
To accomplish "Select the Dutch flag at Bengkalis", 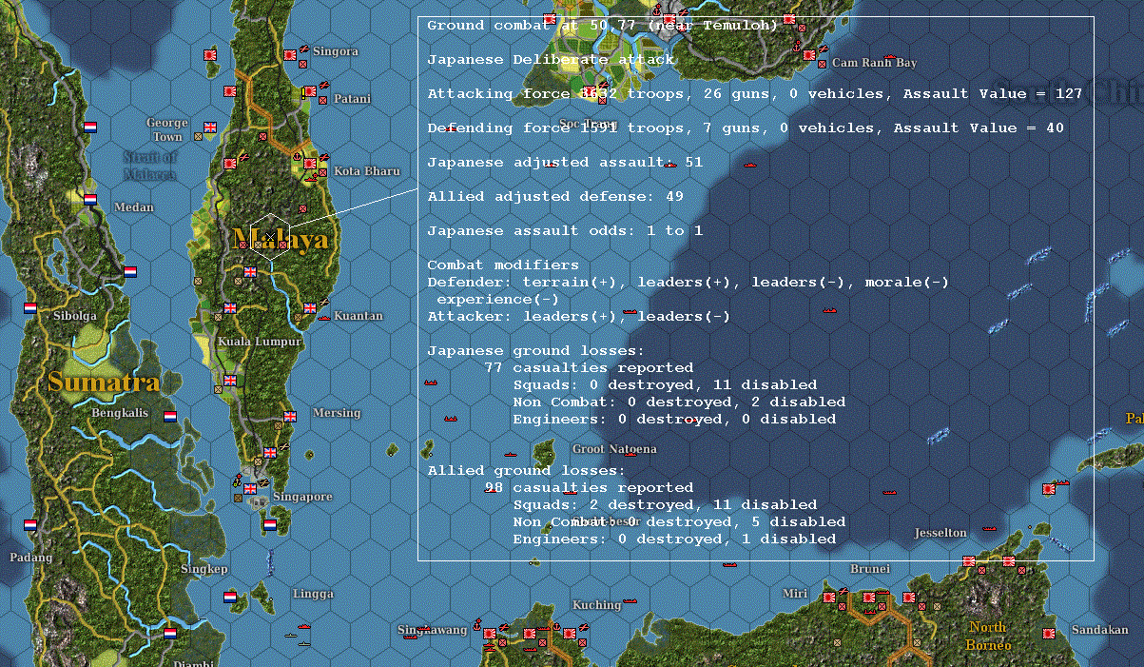I will (170, 416).
